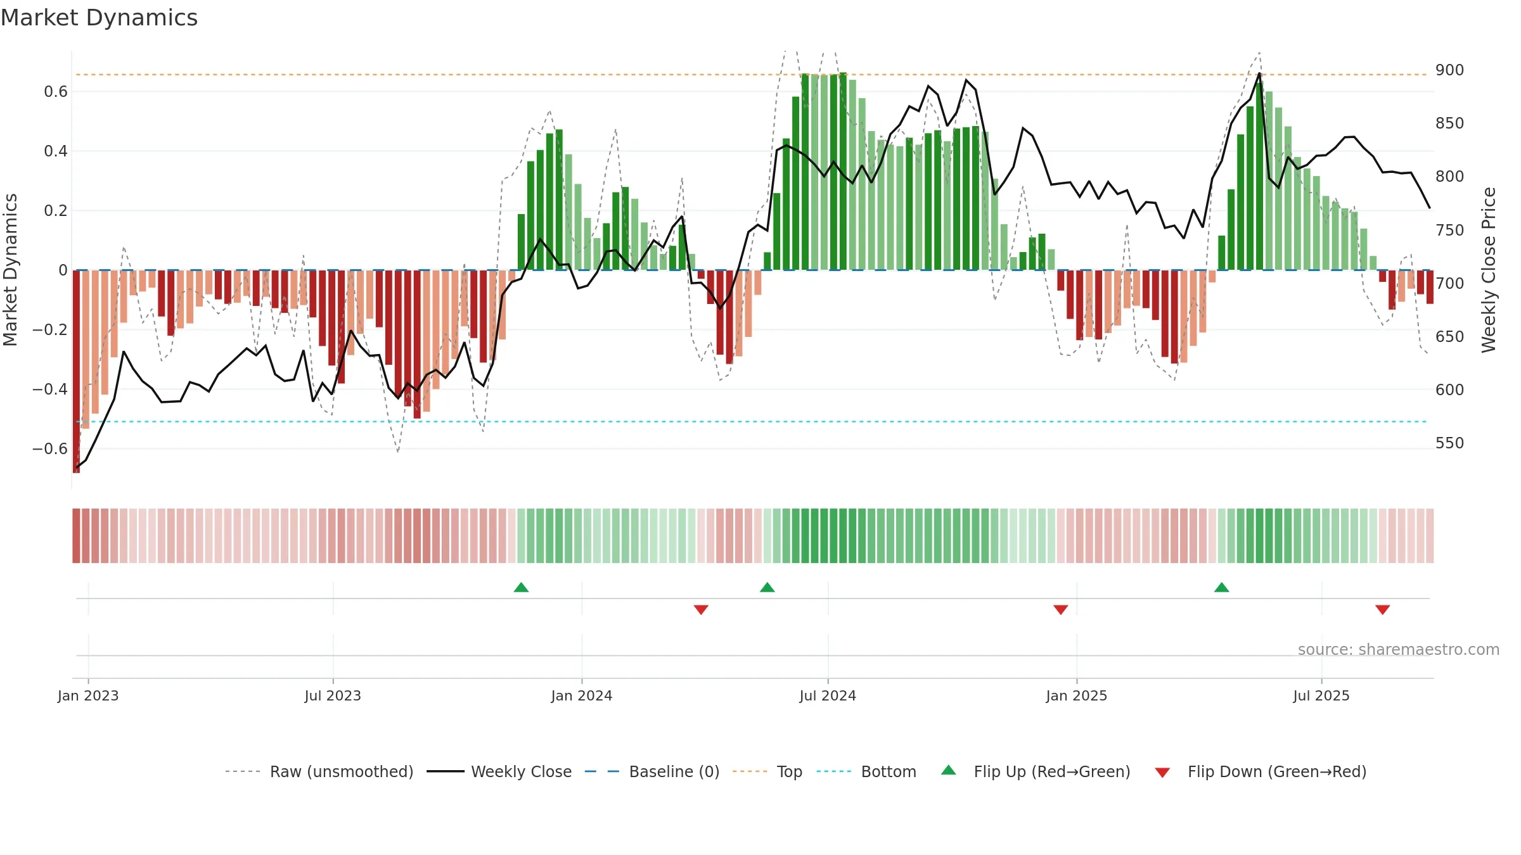1521x855 pixels.
Task: Click the first dark red bar at chart start
Action: click(76, 371)
